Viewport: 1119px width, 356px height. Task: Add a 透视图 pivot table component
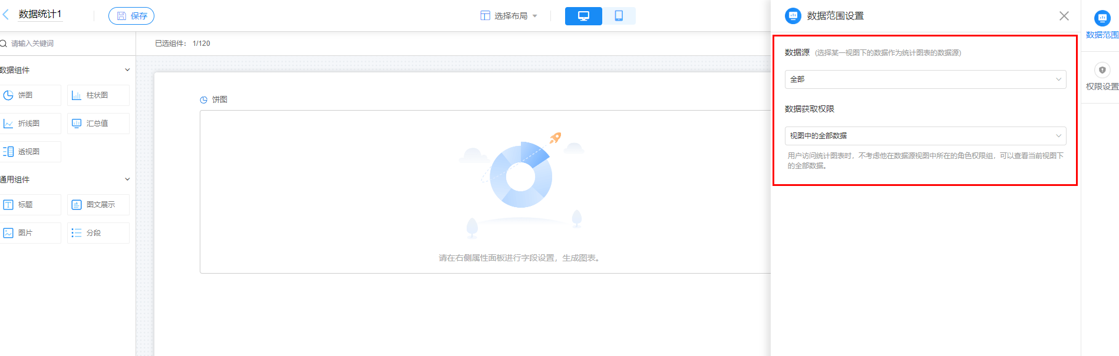[29, 152]
